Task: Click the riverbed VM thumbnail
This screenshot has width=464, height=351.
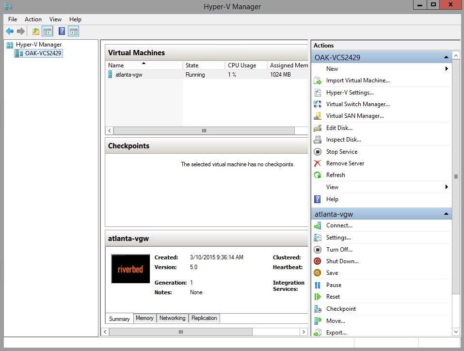Action: click(x=130, y=269)
